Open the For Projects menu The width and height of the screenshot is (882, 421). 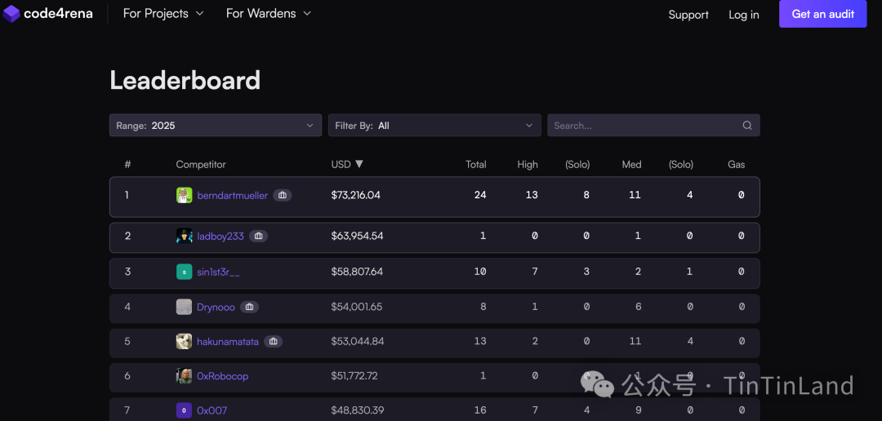coord(163,14)
